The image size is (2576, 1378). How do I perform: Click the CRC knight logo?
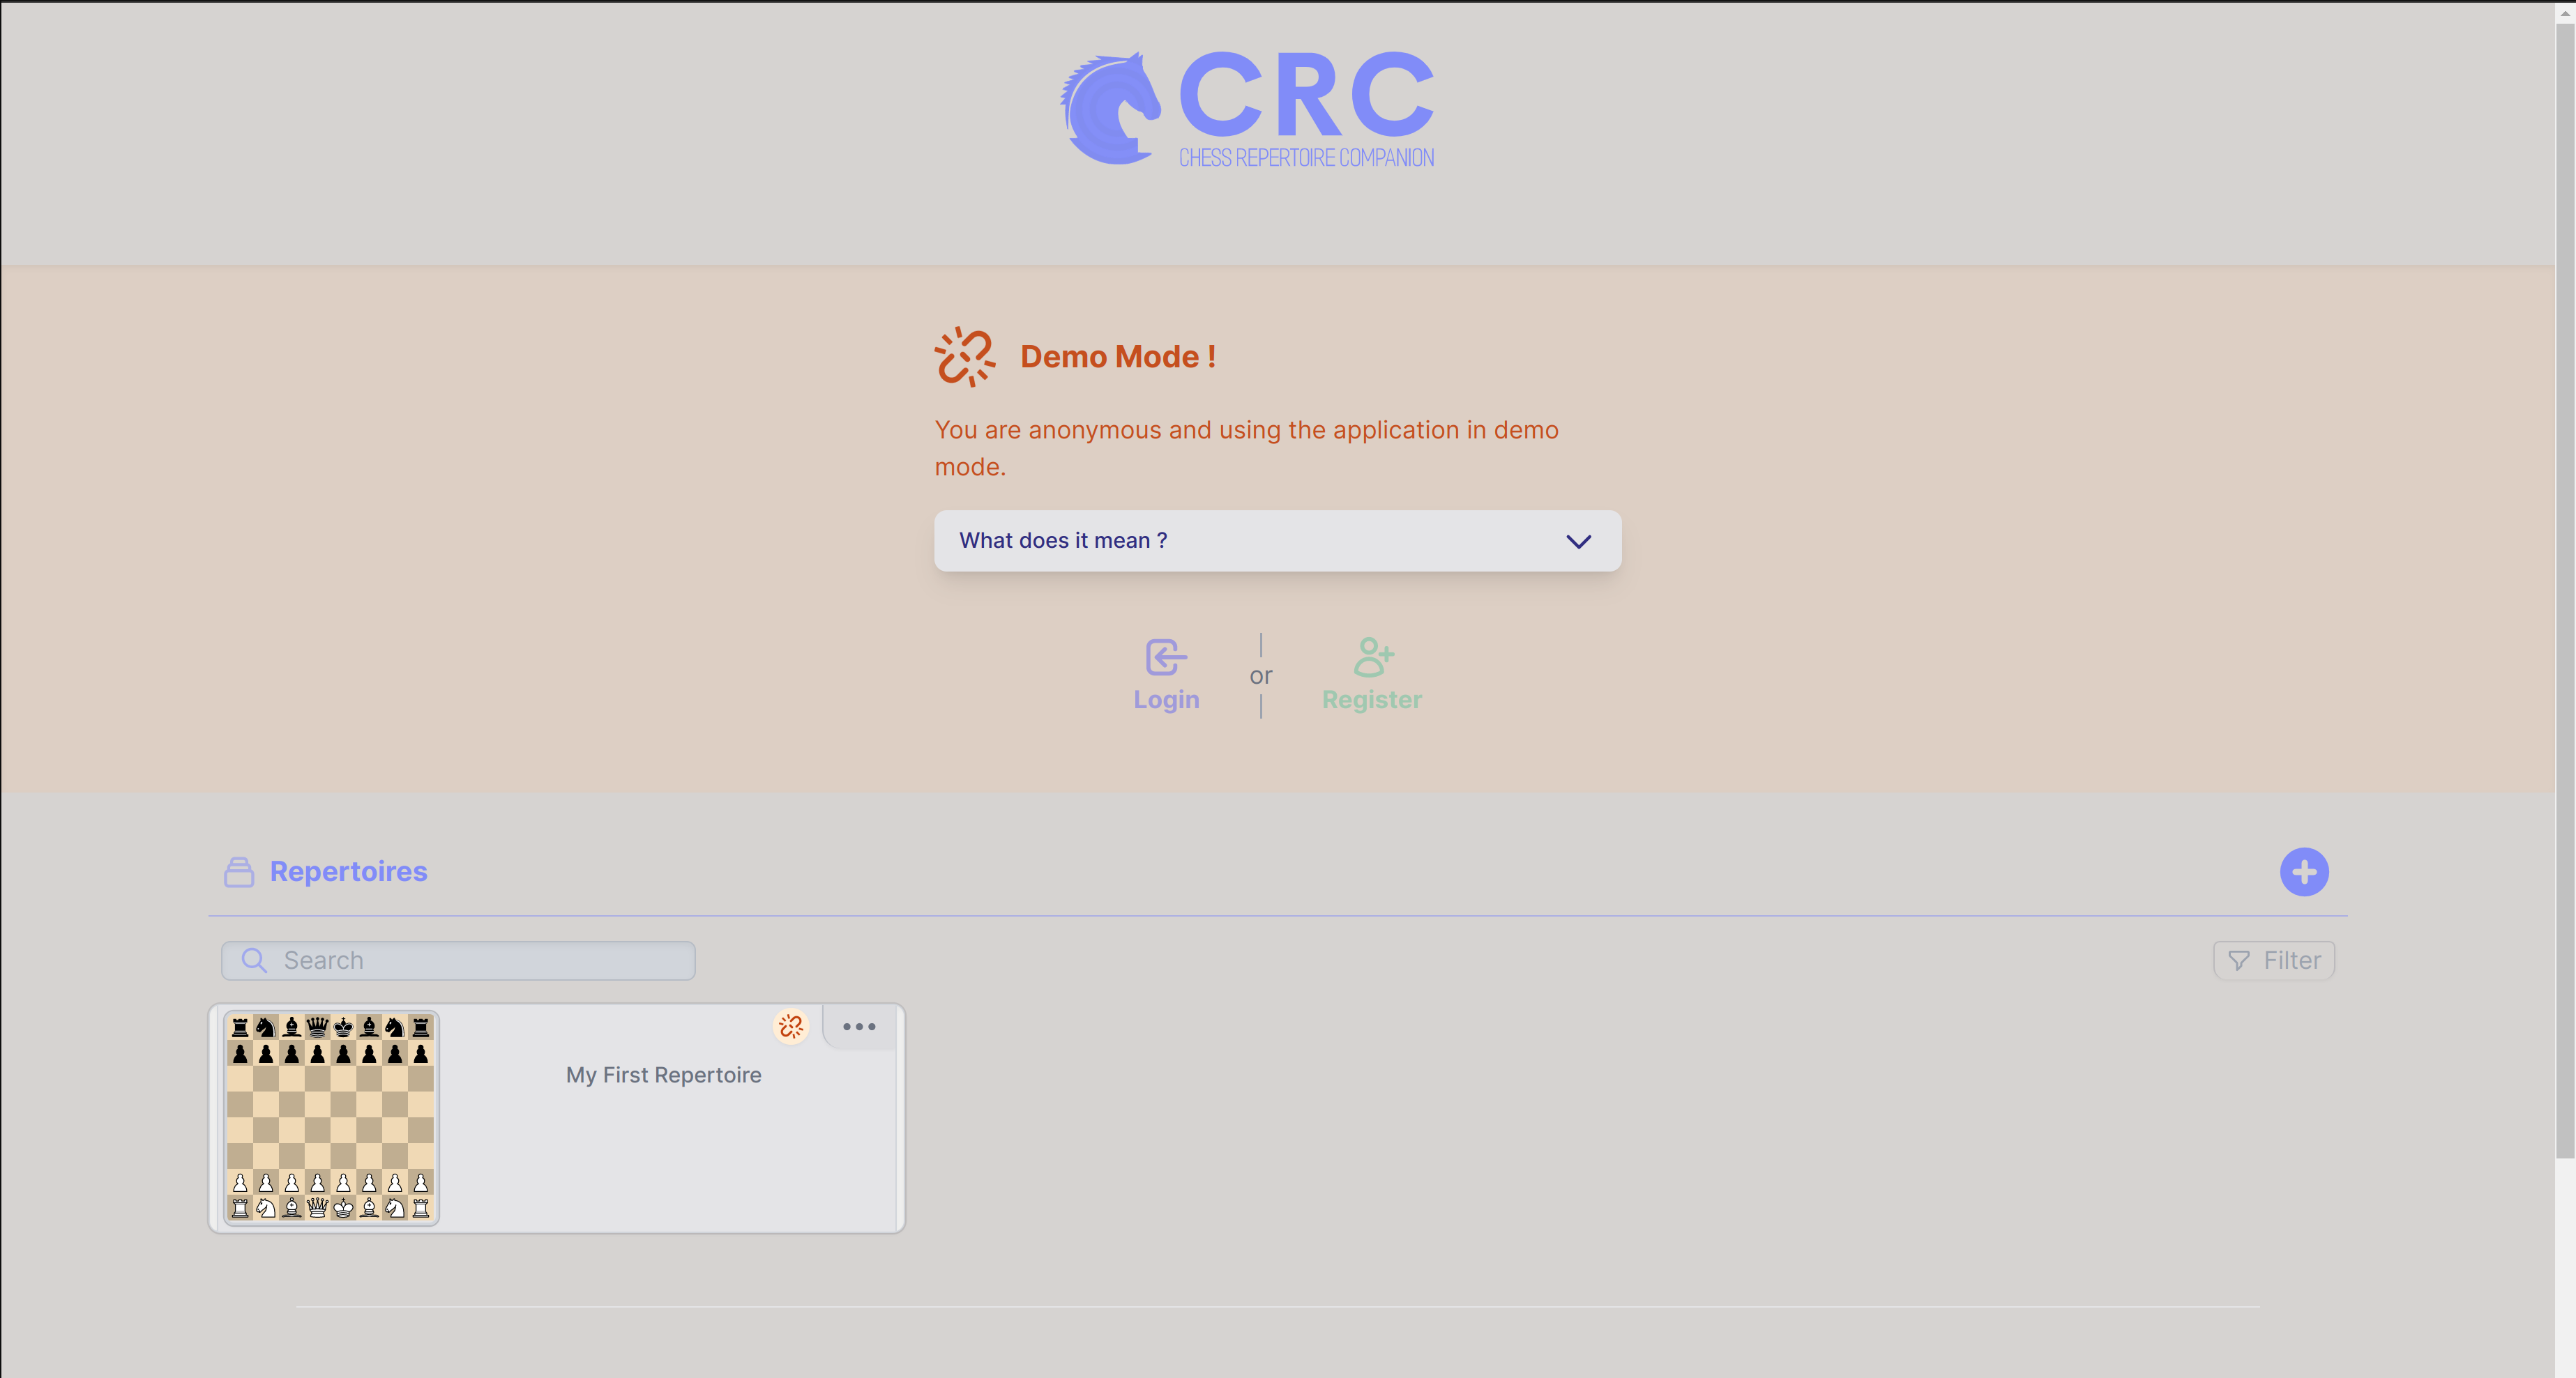pos(1110,108)
